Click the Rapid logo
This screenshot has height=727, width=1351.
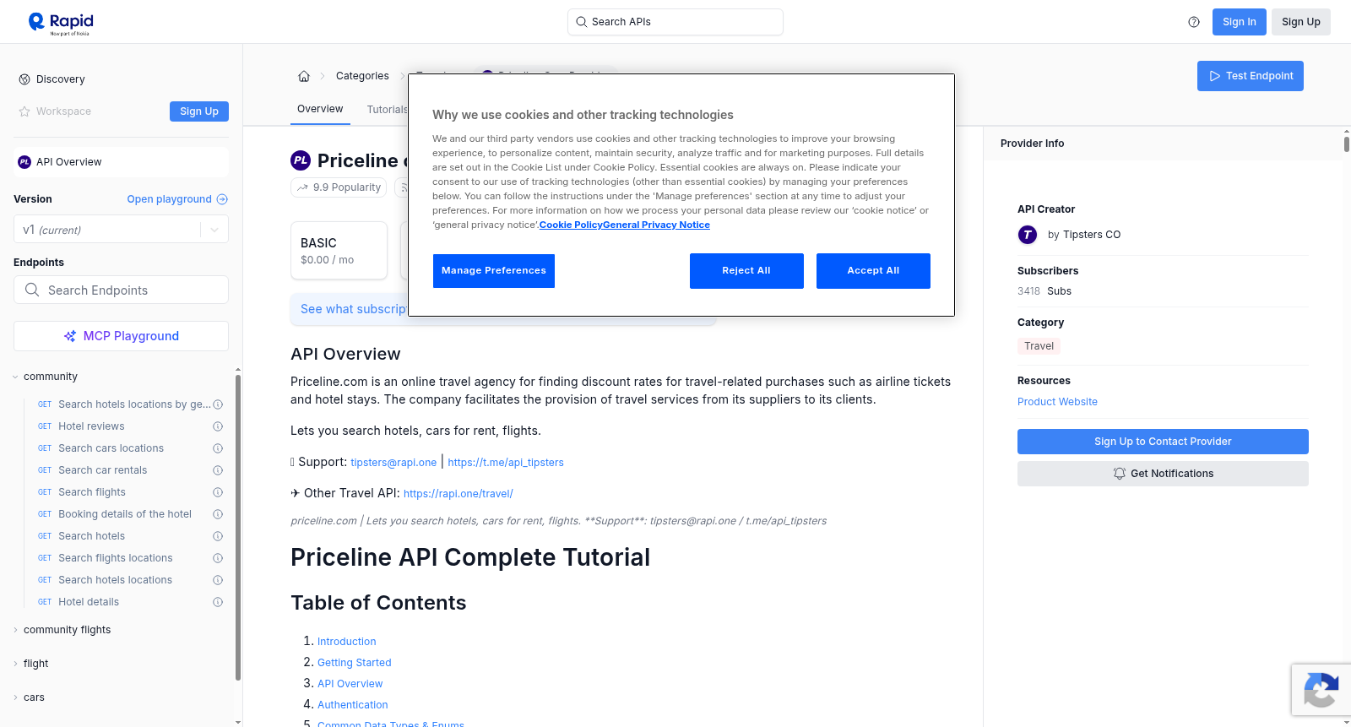tap(61, 23)
